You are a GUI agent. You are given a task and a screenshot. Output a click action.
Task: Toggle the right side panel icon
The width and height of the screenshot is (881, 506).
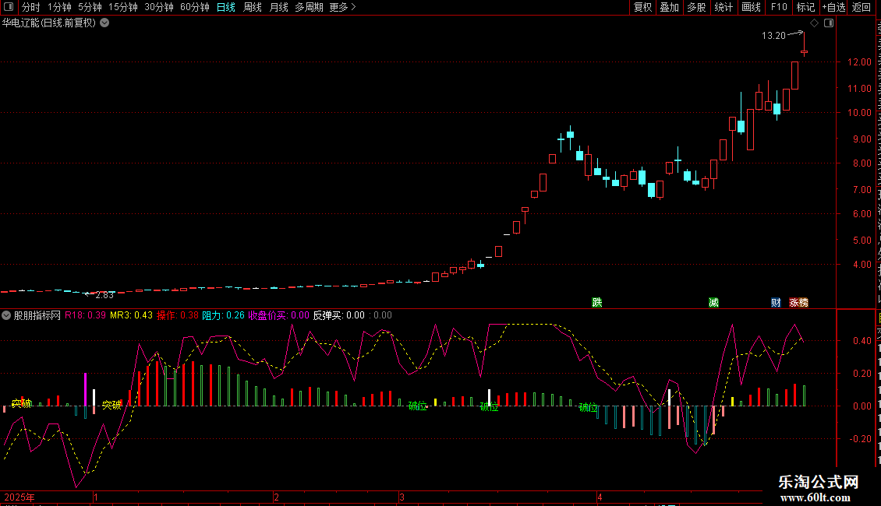829,23
